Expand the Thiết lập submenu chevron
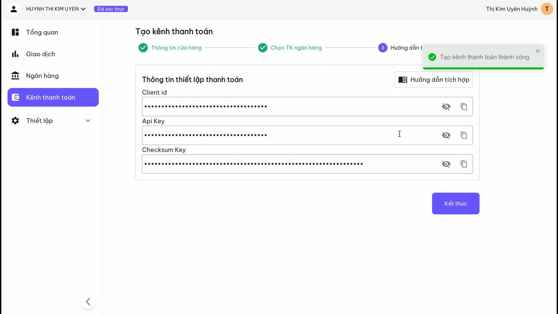Image resolution: width=558 pixels, height=314 pixels. pos(88,121)
